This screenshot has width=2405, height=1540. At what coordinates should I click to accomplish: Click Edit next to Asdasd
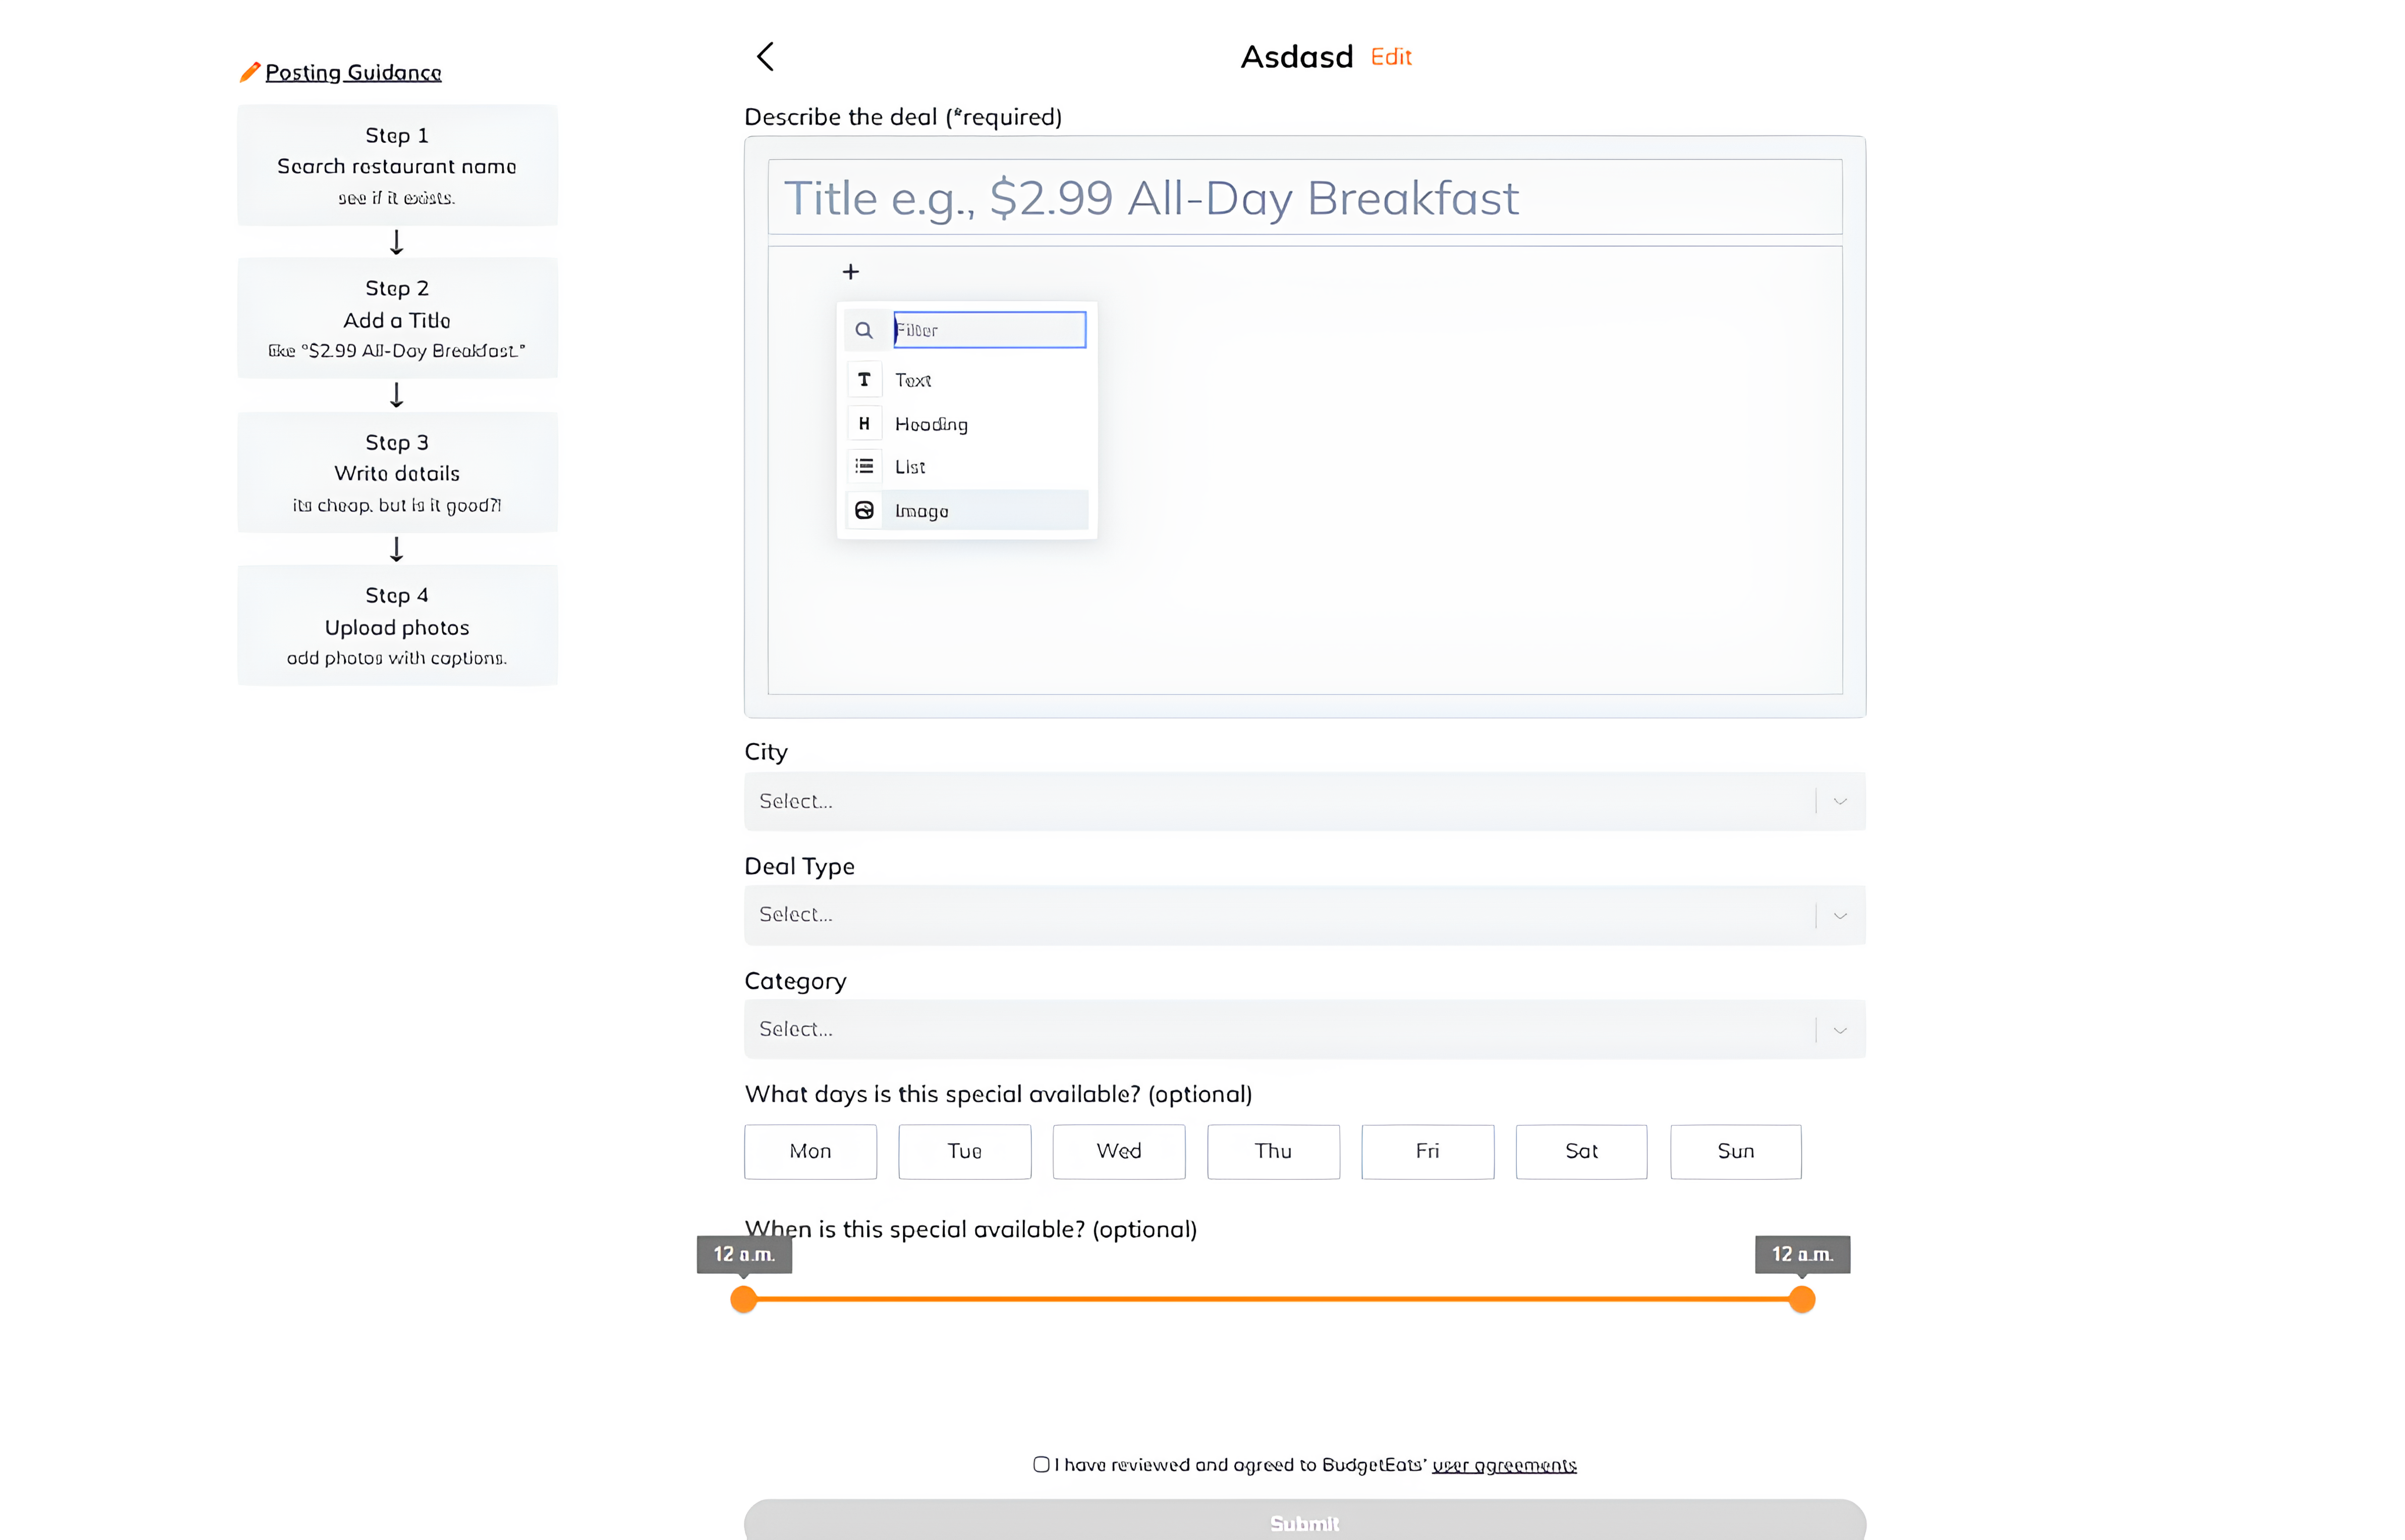[1391, 57]
